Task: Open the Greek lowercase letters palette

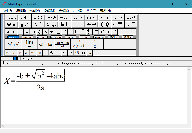Action: (118, 18)
